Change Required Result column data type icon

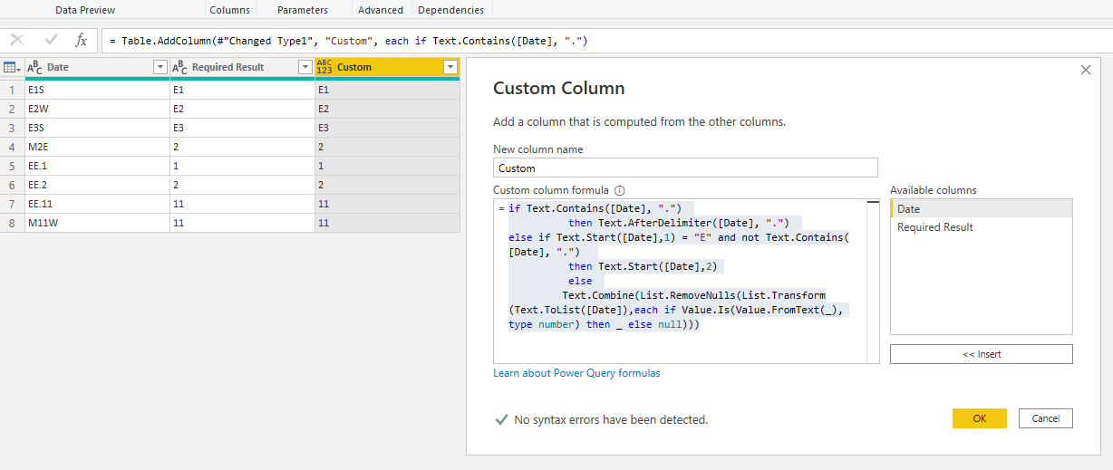point(179,67)
